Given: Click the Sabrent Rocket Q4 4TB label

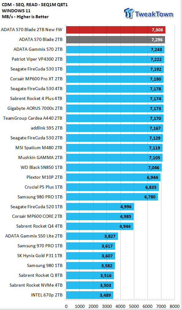Looking at the screenshot, I should tap(39, 226).
